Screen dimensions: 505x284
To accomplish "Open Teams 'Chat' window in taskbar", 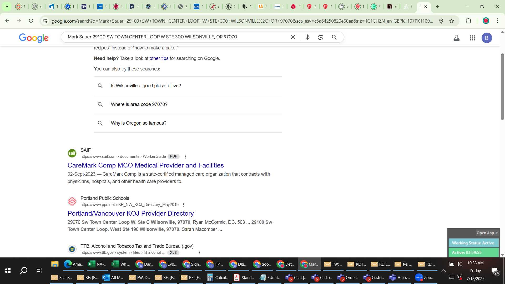I will (296, 277).
